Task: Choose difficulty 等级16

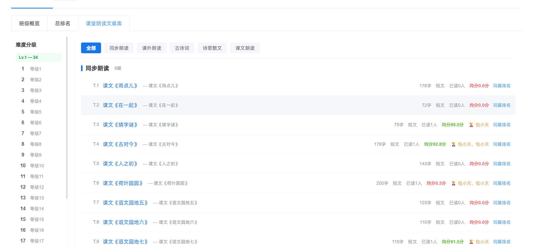Action: (37, 230)
